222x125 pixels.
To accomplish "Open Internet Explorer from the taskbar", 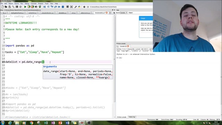I will (10, 123).
